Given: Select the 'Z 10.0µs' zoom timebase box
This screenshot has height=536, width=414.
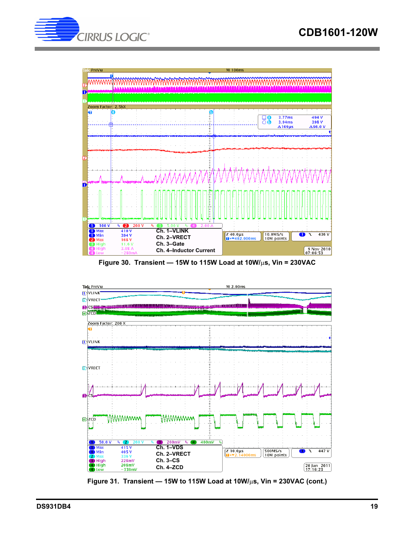Looking at the screenshot, I should 243,453.
